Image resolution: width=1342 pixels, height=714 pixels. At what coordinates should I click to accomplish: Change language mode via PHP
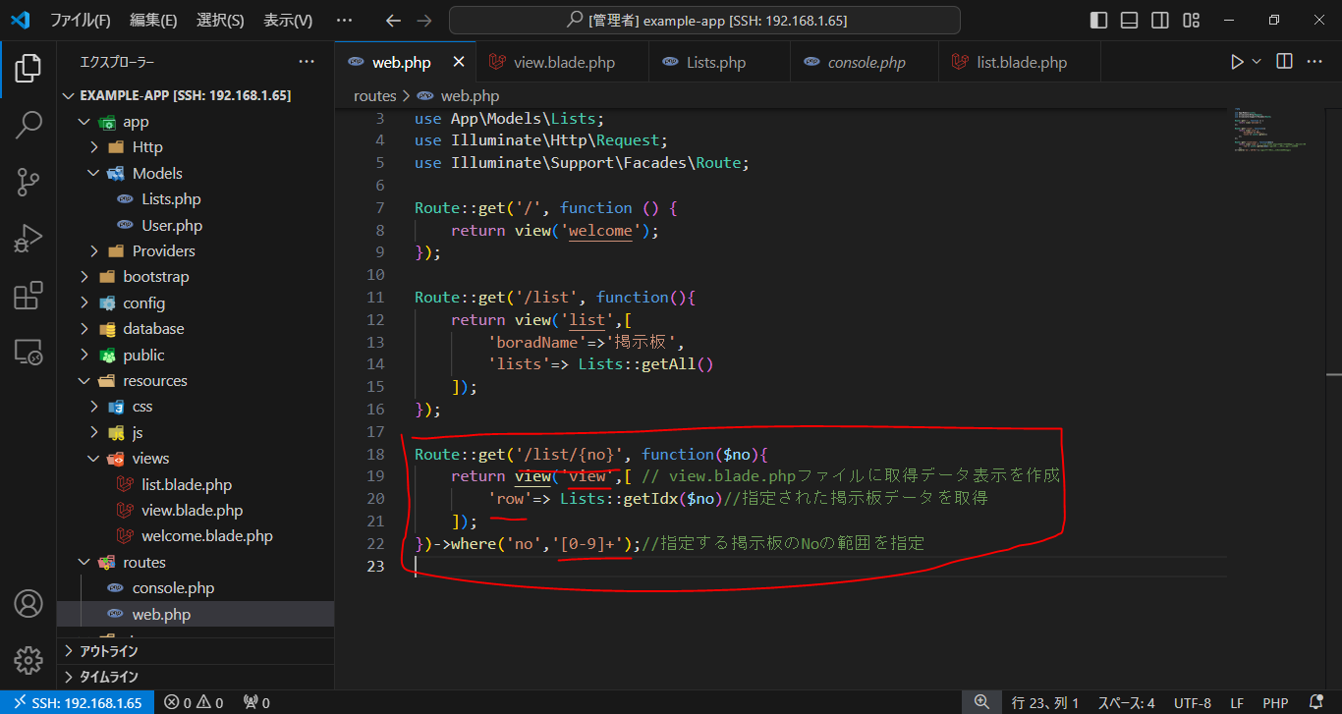pos(1275,702)
